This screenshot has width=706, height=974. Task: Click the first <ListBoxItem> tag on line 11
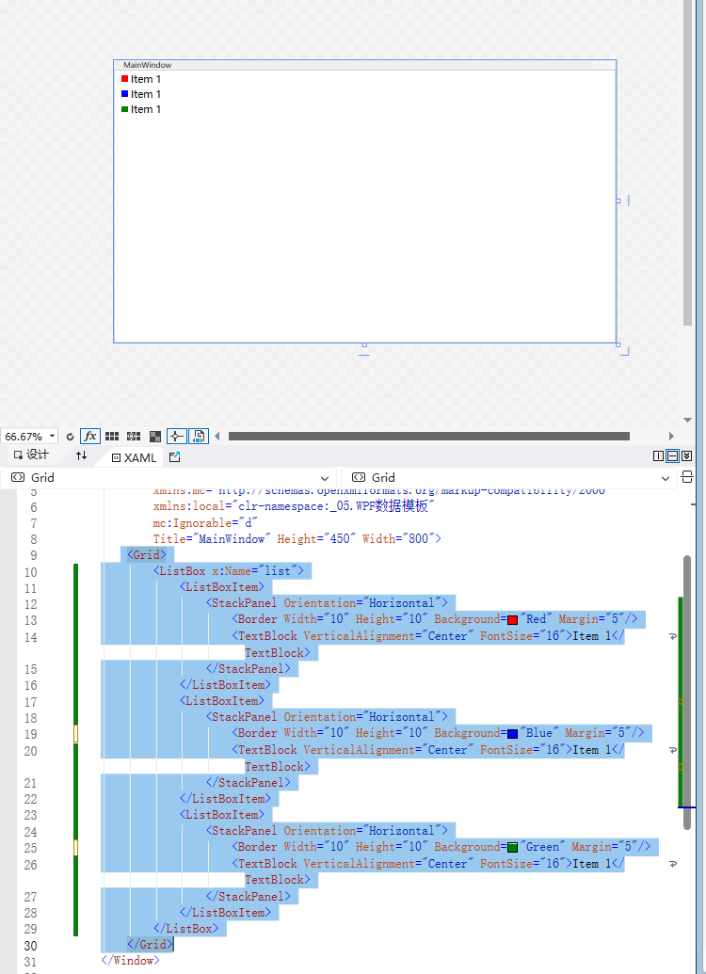pyautogui.click(x=222, y=586)
